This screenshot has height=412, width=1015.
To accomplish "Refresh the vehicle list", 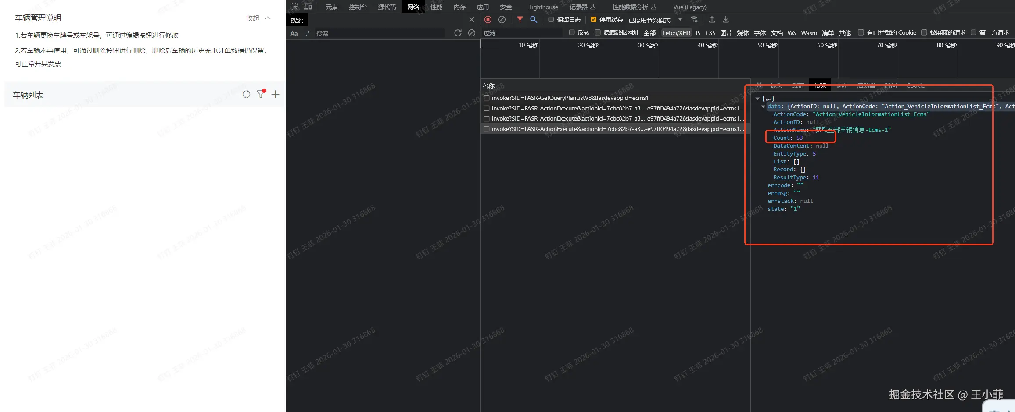I will coord(246,95).
